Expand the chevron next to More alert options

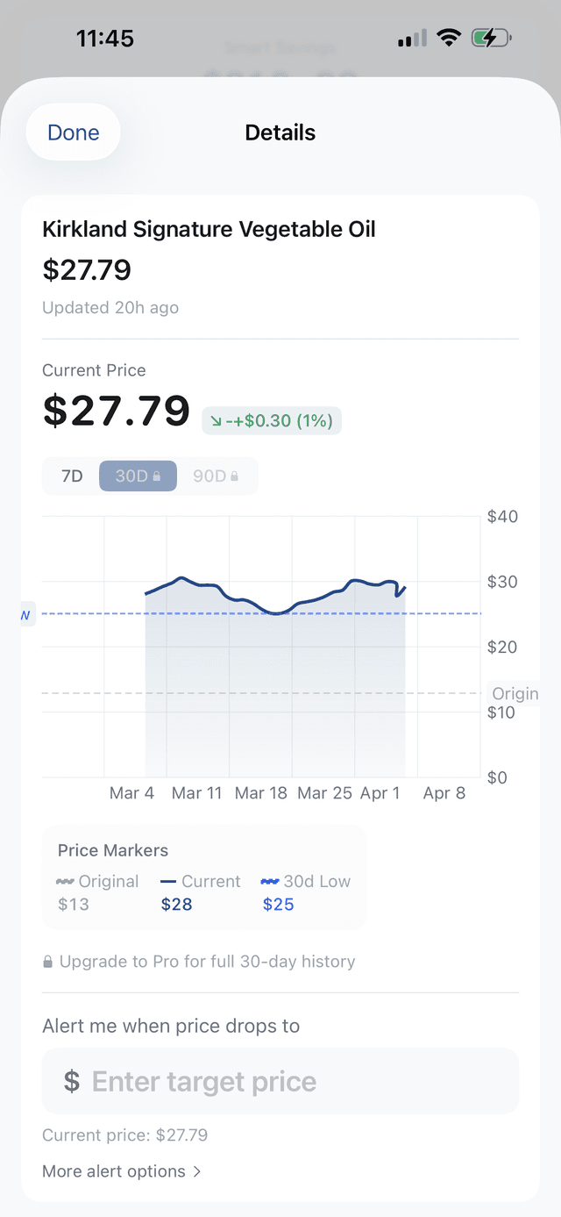(x=196, y=1170)
